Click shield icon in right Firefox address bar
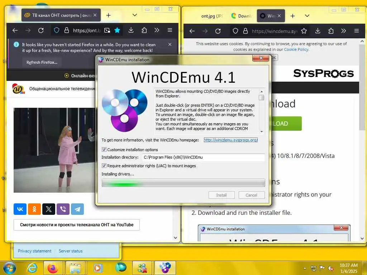367x275 pixels. pos(235,31)
